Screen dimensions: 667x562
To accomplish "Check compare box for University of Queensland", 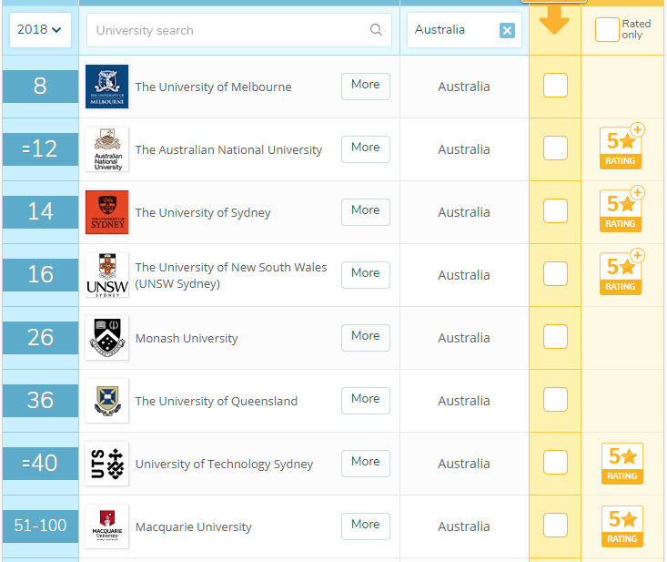I will pyautogui.click(x=555, y=399).
